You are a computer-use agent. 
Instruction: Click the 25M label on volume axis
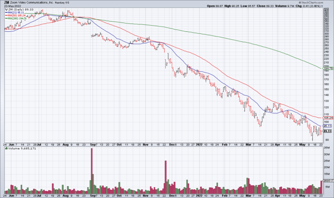327,161
